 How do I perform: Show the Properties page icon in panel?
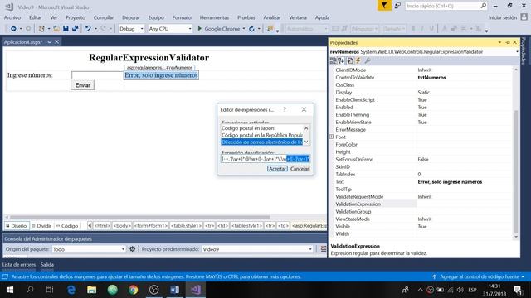[350, 60]
